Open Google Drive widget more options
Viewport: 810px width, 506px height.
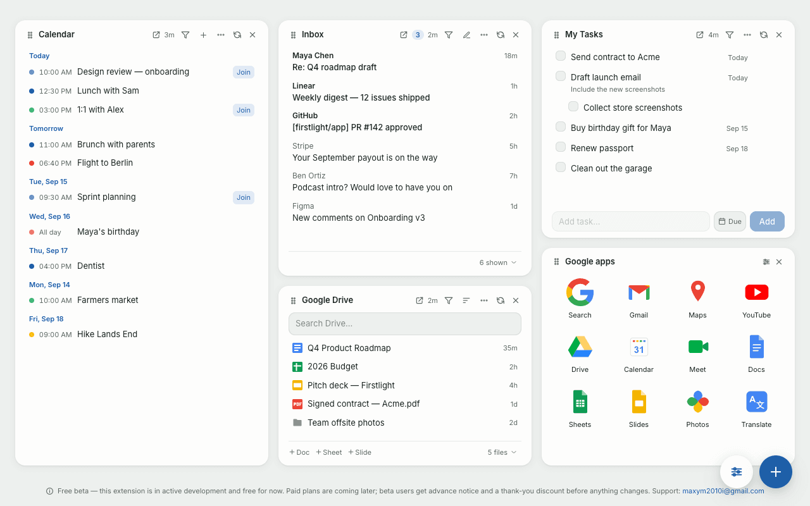[x=484, y=300]
